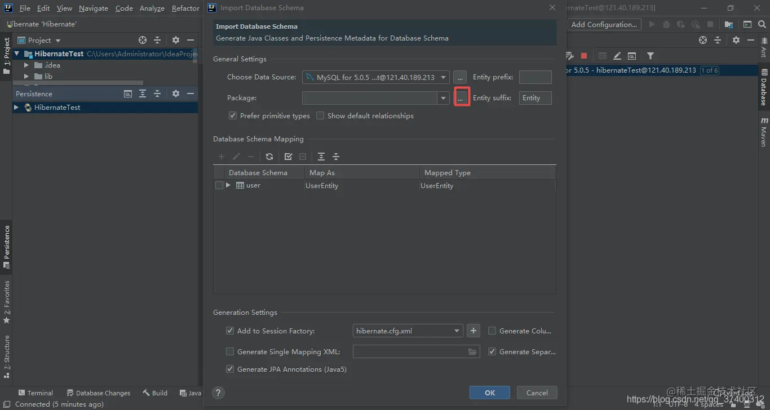The width and height of the screenshot is (770, 410).
Task: Click expand-all icon in schema mapping toolbar
Action: [321, 157]
